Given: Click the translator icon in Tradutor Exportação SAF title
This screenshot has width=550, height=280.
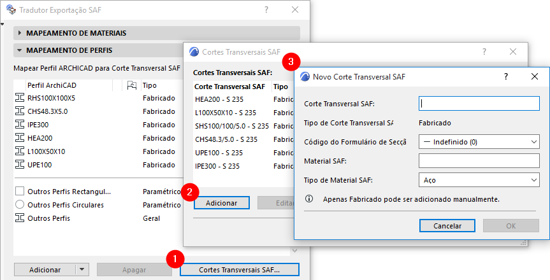Looking at the screenshot, I should point(11,10).
